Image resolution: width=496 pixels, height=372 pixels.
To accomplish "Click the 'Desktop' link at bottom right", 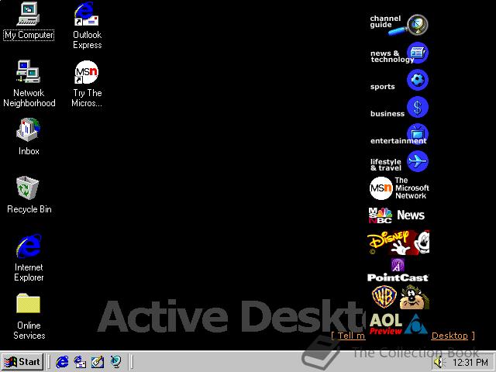I will 449,336.
